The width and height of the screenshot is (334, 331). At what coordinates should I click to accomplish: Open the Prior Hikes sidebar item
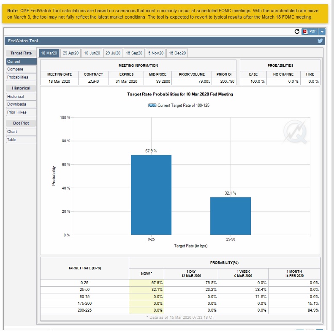click(x=21, y=112)
